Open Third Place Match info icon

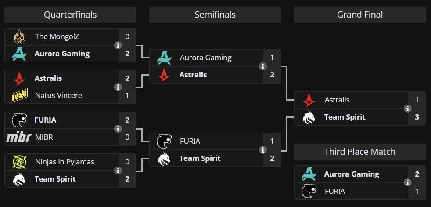(408, 182)
